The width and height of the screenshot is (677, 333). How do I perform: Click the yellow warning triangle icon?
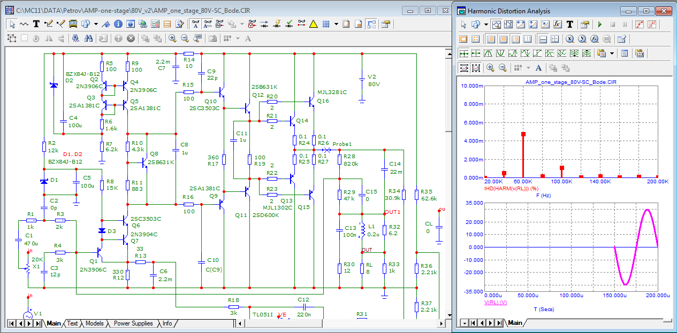(x=313, y=24)
